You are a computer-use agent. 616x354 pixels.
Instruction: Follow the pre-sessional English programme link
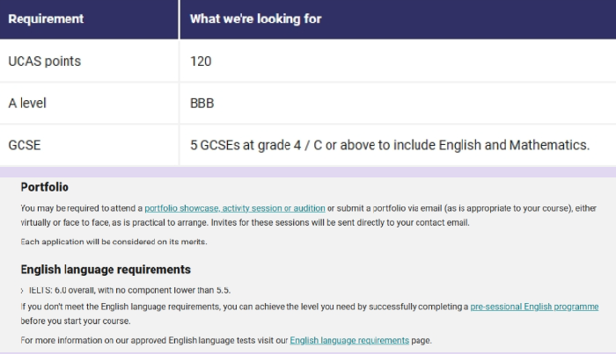534,307
